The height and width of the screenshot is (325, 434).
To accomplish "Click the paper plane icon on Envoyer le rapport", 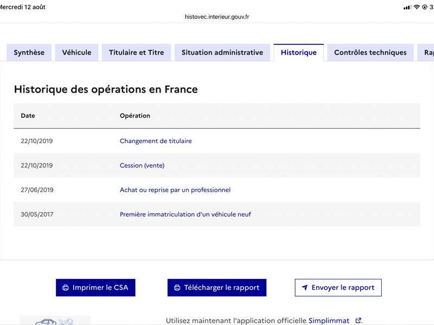I will pyautogui.click(x=304, y=288).
